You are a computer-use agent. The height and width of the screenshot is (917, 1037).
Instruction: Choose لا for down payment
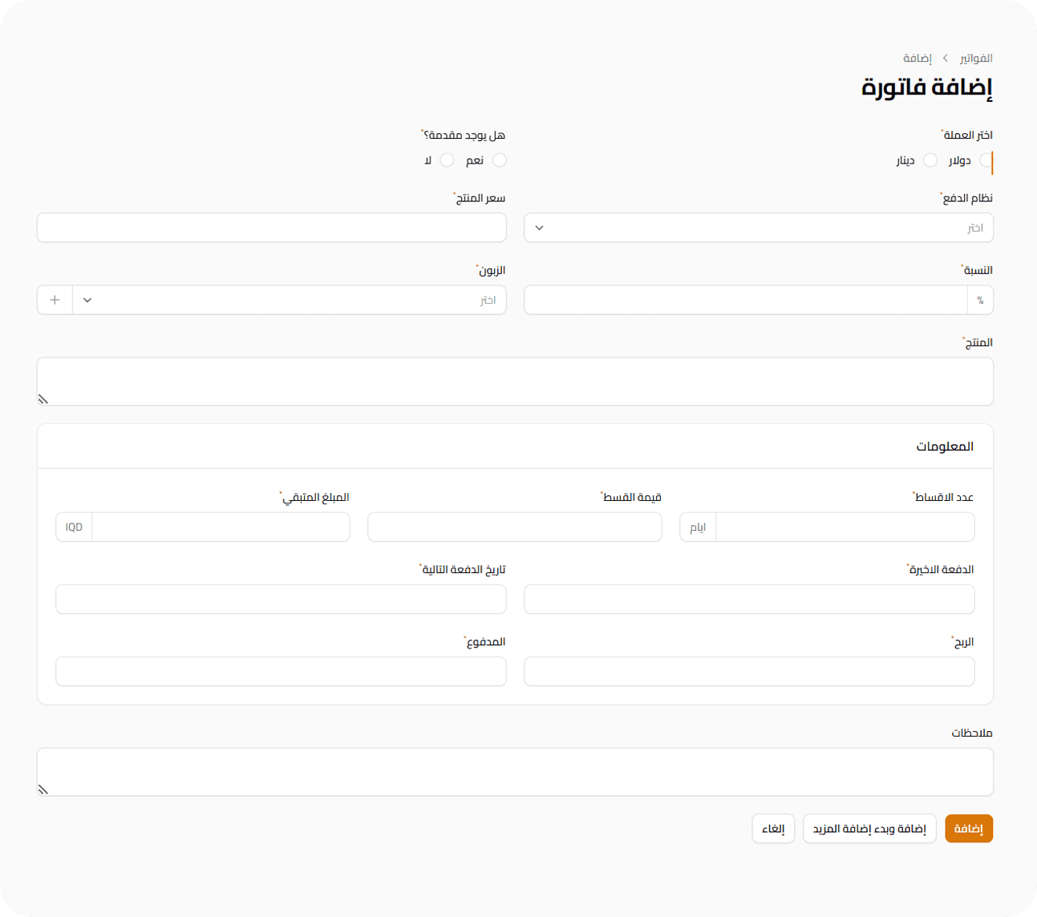[x=447, y=160]
